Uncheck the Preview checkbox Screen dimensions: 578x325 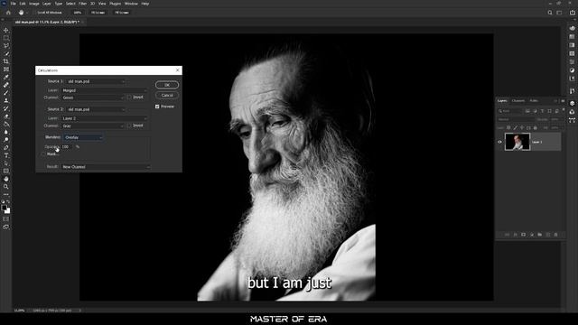(x=157, y=107)
